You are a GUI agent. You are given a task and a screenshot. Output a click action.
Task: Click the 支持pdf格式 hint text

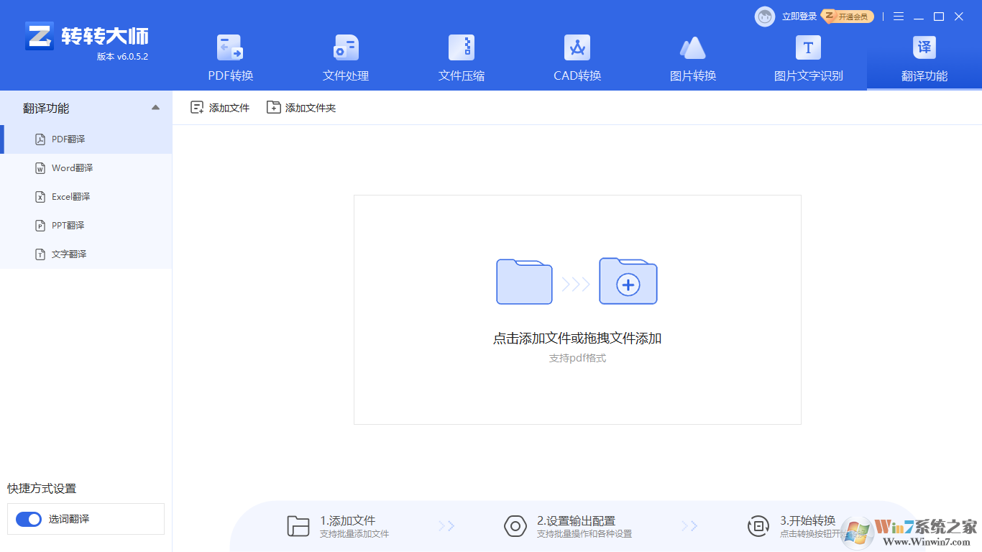click(577, 358)
